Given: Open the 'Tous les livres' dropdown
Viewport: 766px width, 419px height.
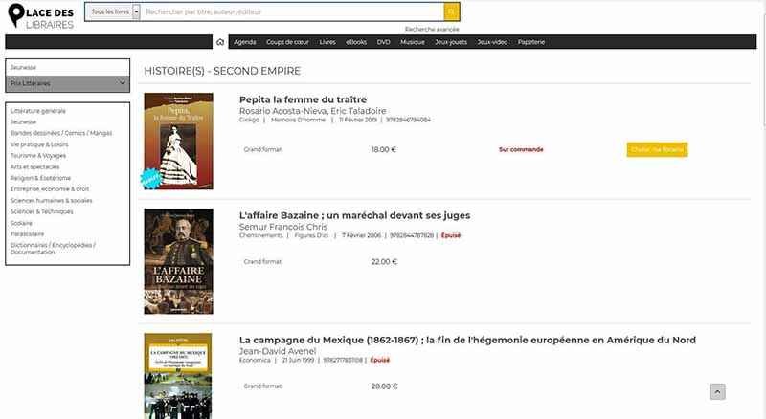Looking at the screenshot, I should click(x=114, y=11).
